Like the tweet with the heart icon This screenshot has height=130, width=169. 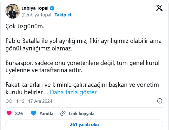9,113
